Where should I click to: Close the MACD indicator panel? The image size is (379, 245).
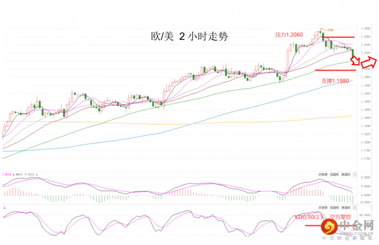click(x=355, y=174)
